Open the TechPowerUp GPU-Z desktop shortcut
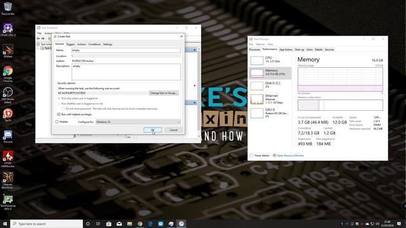The image size is (406, 228). coord(8,202)
